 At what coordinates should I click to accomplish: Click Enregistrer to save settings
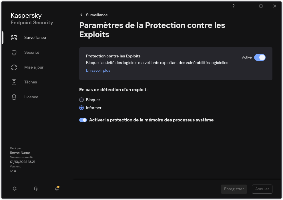(x=234, y=189)
